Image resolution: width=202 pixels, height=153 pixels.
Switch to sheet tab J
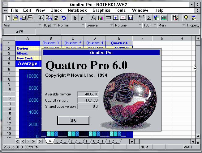click(117, 141)
